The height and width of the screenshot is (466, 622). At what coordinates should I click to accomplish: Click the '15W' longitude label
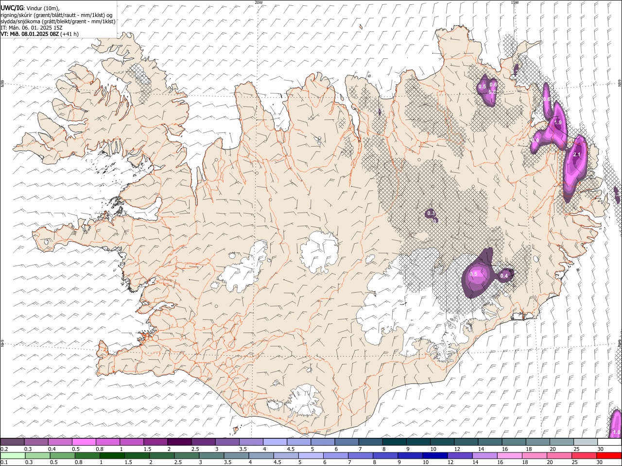point(515,2)
